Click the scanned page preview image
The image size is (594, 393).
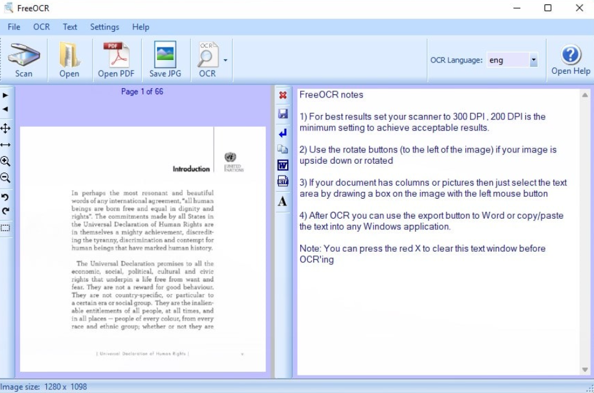(143, 249)
